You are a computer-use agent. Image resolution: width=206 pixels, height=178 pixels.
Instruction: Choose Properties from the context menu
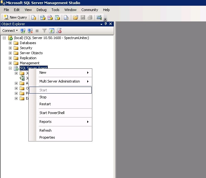pyautogui.click(x=60, y=137)
